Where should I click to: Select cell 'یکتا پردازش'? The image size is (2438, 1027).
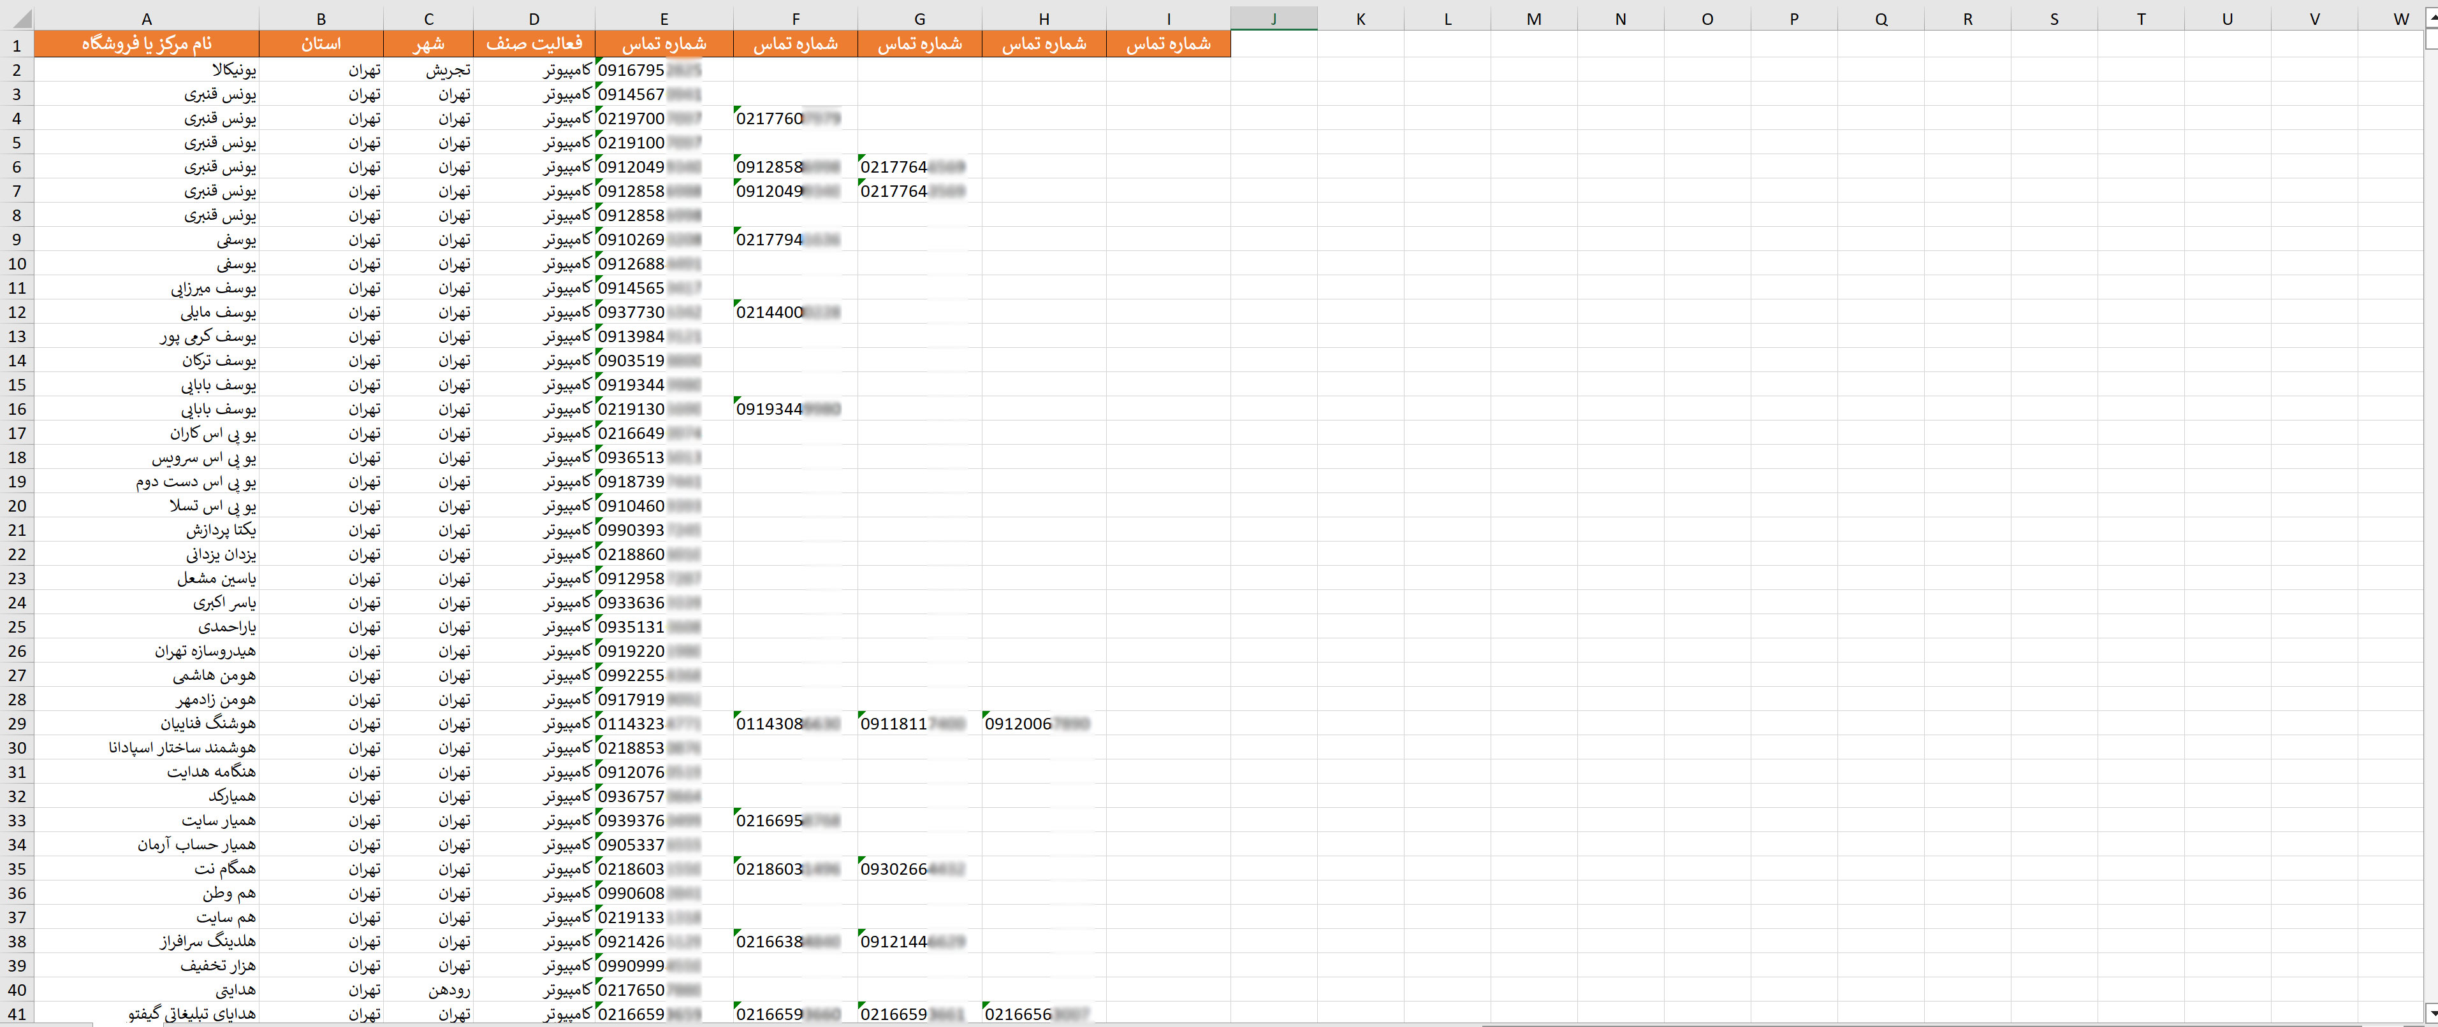pyautogui.click(x=147, y=529)
